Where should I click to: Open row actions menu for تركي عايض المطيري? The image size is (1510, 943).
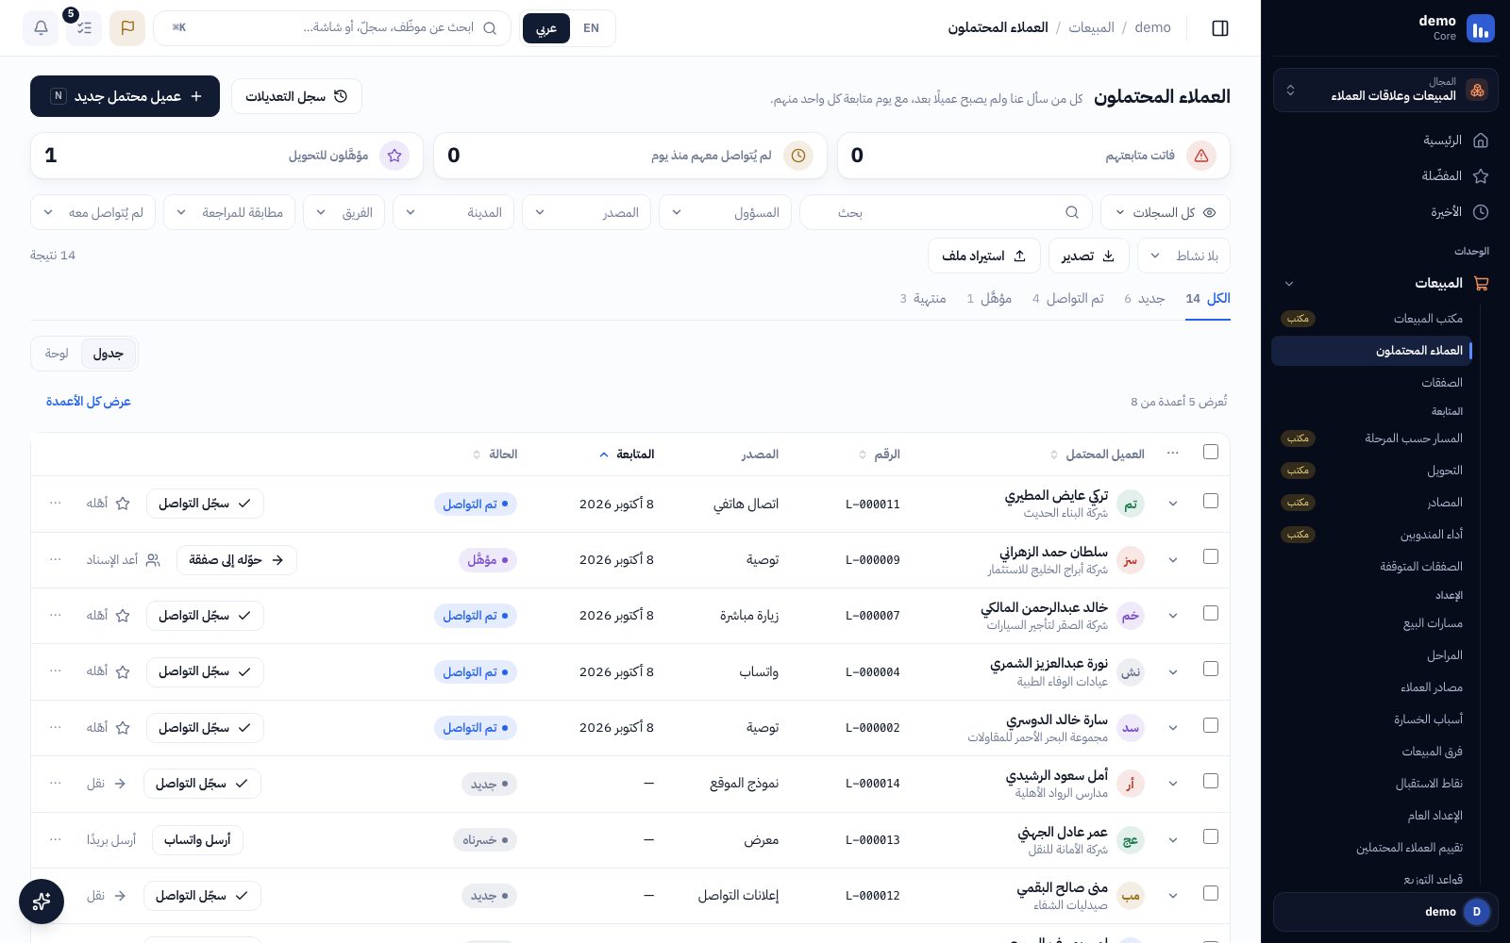coord(56,504)
